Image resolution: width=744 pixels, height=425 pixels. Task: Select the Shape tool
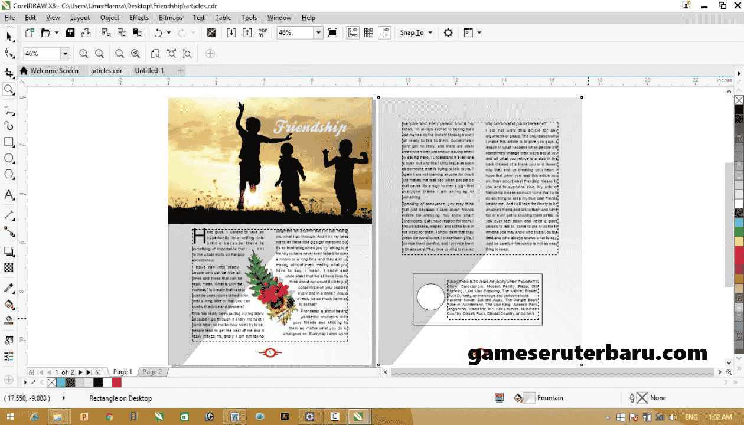coord(9,54)
